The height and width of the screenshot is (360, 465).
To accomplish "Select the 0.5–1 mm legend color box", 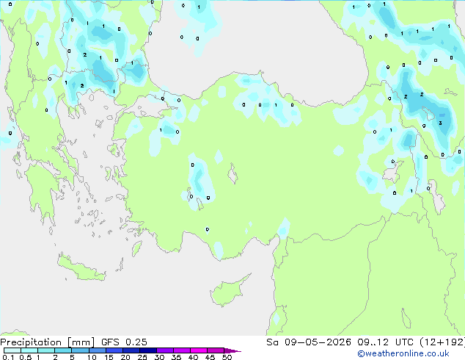I will (29, 350).
